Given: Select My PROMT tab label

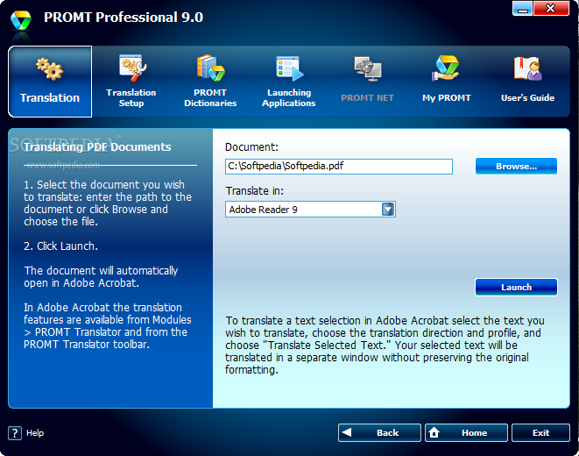Looking at the screenshot, I should coord(447,98).
